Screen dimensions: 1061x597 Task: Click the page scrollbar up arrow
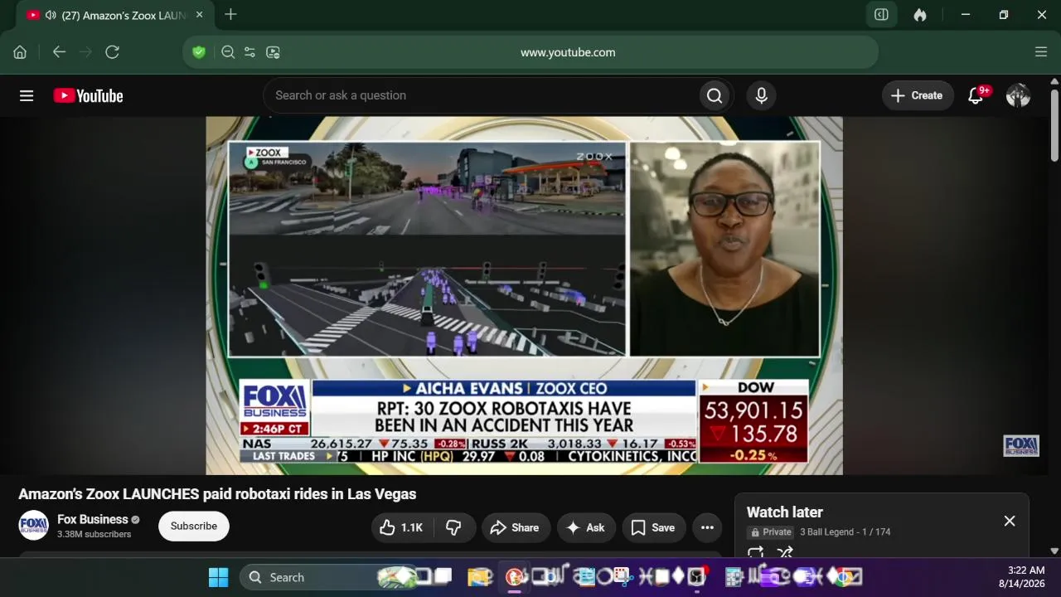coord(1054,81)
